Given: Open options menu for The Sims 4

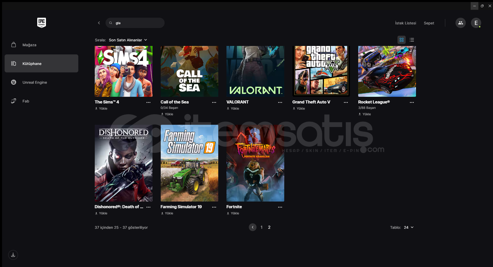Looking at the screenshot, I should (x=148, y=102).
